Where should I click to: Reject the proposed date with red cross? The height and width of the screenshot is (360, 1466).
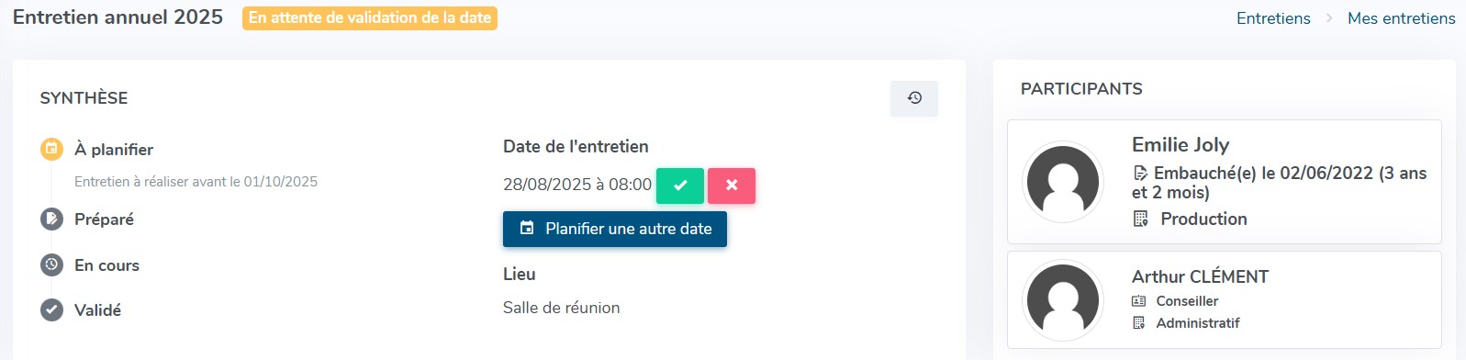pyautogui.click(x=732, y=186)
